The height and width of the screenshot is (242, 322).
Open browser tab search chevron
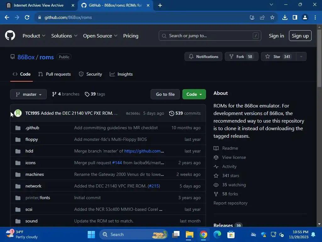click(271, 4)
